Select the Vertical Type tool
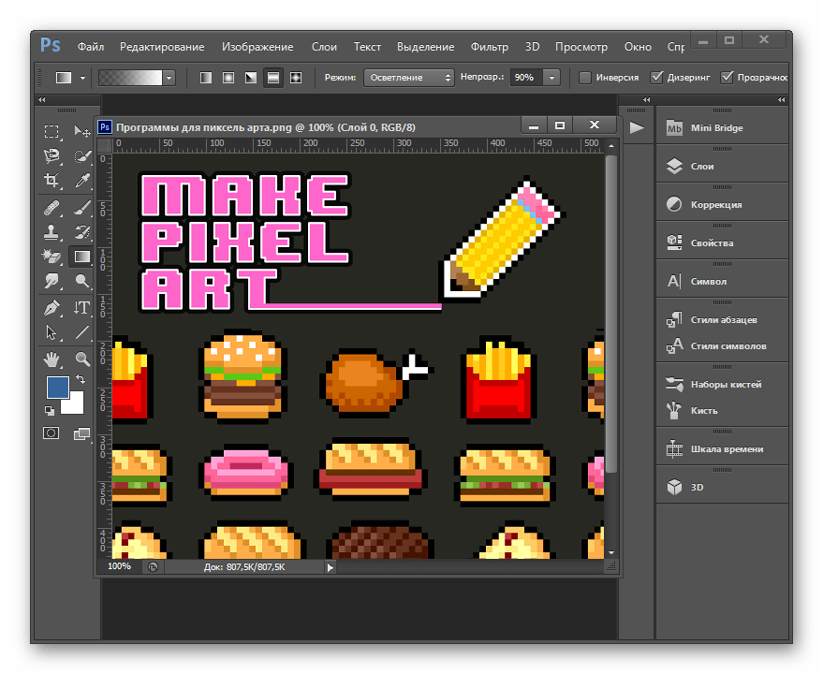This screenshot has height=674, width=823. pos(81,308)
